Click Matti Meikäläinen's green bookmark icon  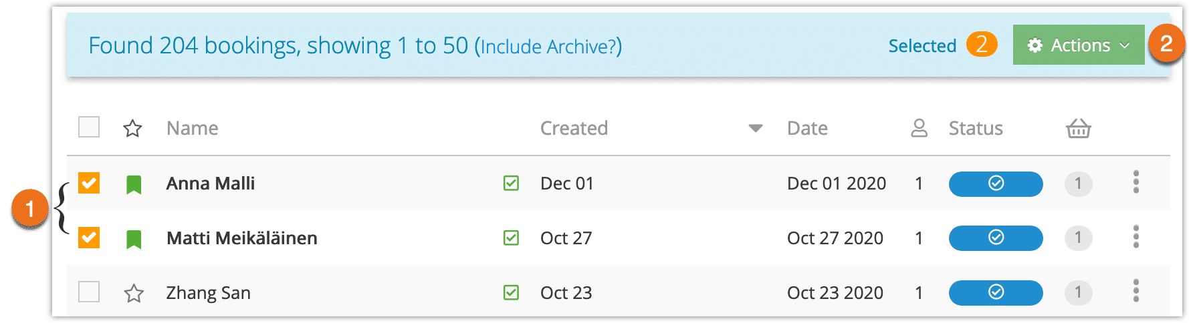coord(134,239)
